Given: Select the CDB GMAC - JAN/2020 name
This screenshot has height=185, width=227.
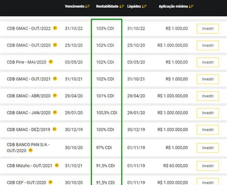Looking at the screenshot, I should tap(29, 113).
